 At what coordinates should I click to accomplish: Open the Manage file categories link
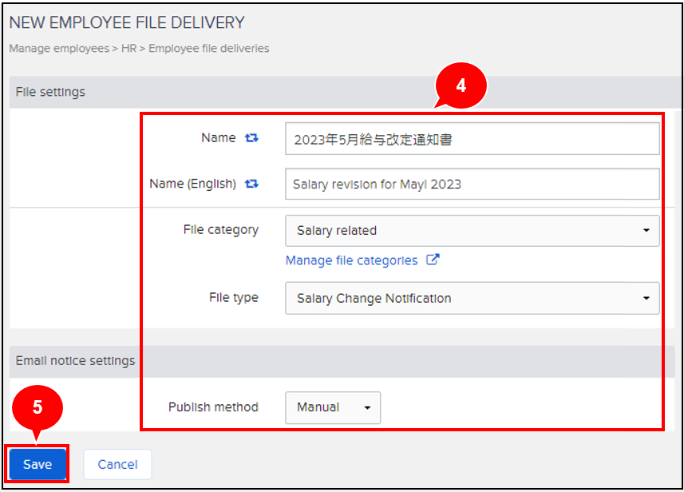click(x=352, y=260)
